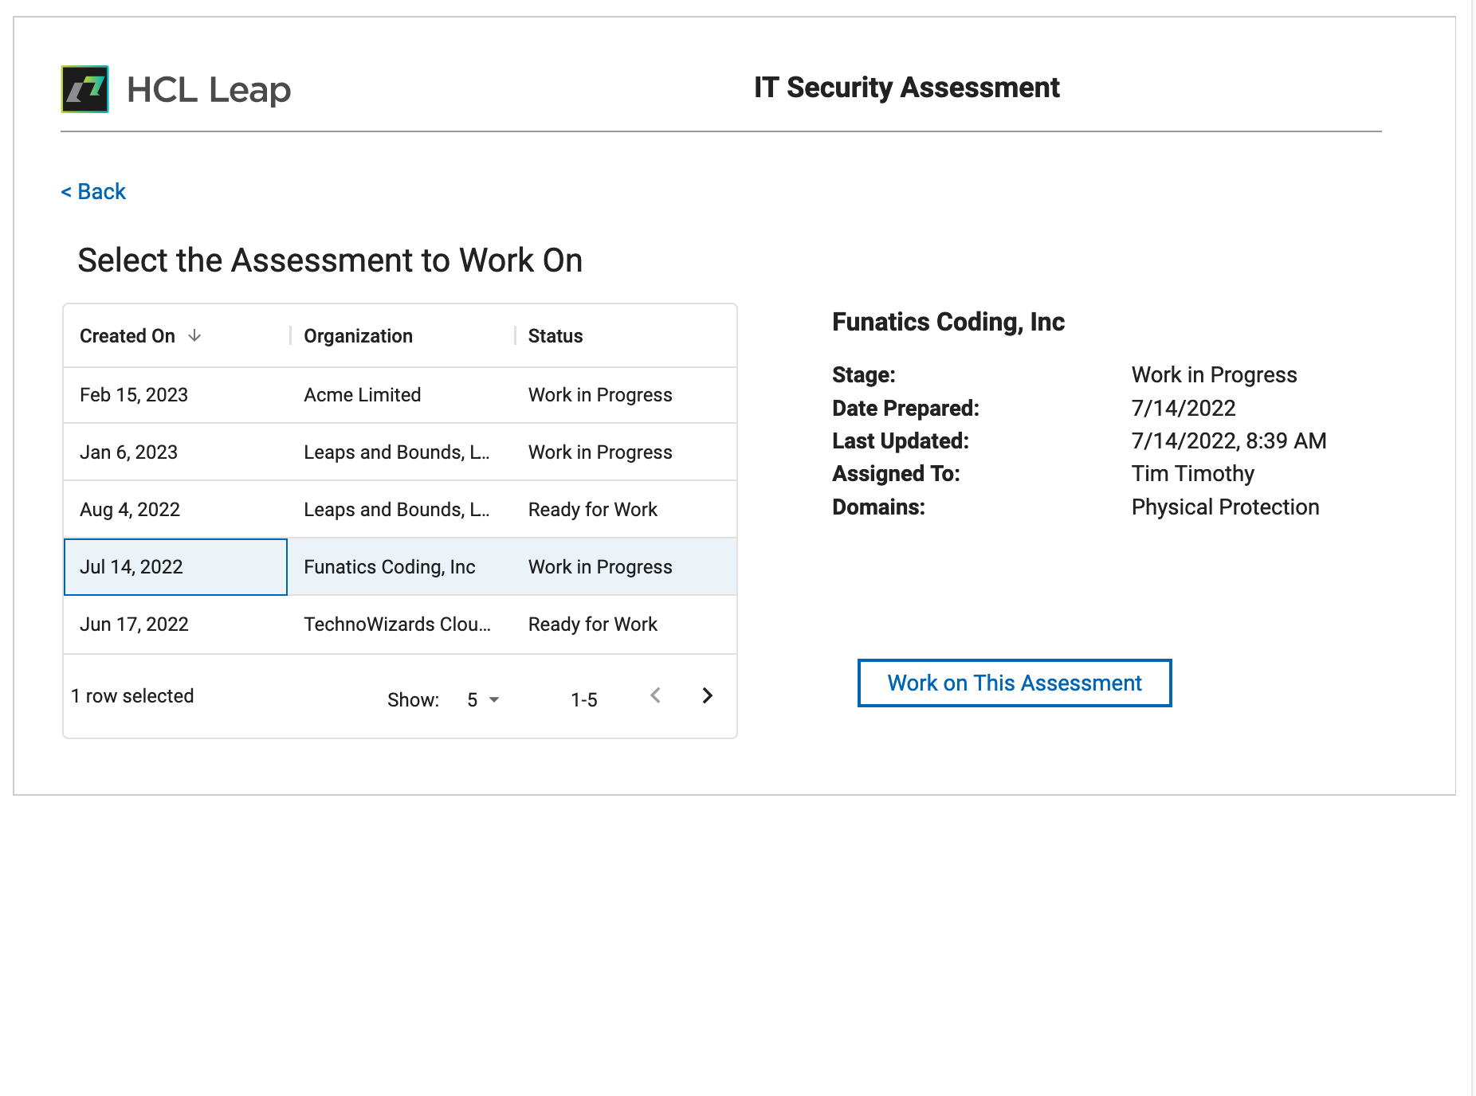Click Work on This Assessment button

(x=1015, y=683)
